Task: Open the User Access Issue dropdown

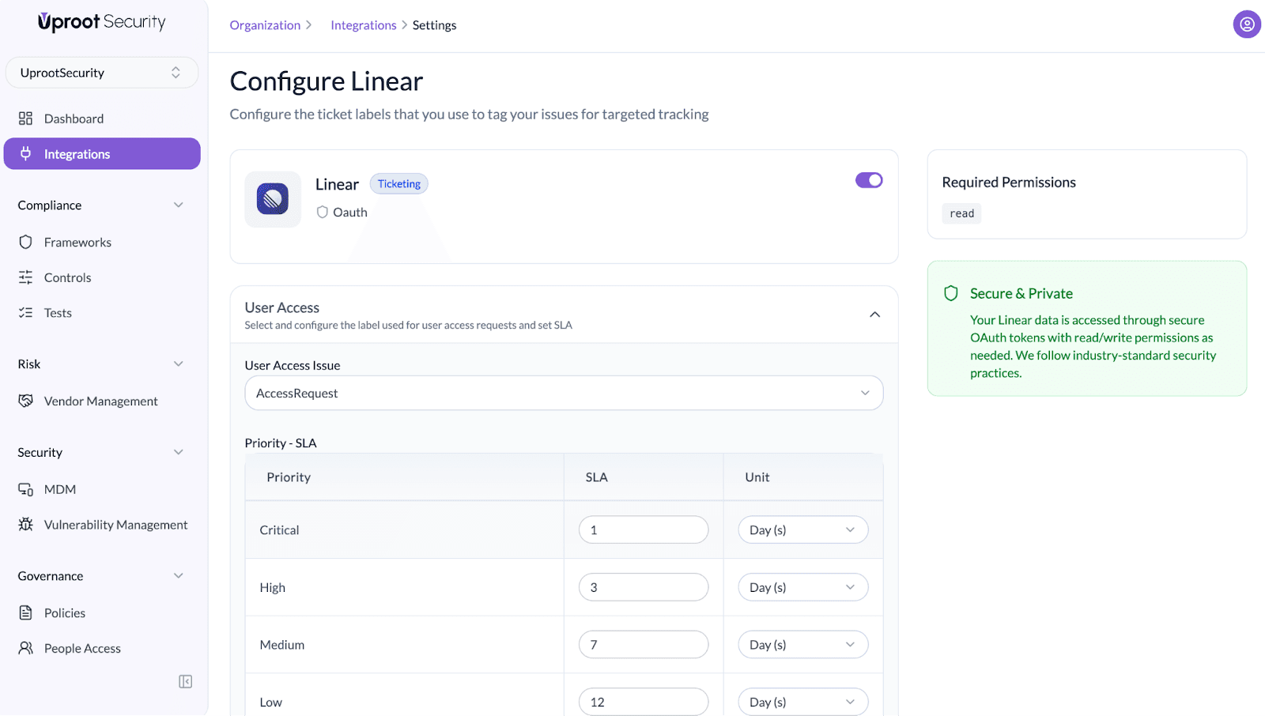Action: click(x=563, y=393)
